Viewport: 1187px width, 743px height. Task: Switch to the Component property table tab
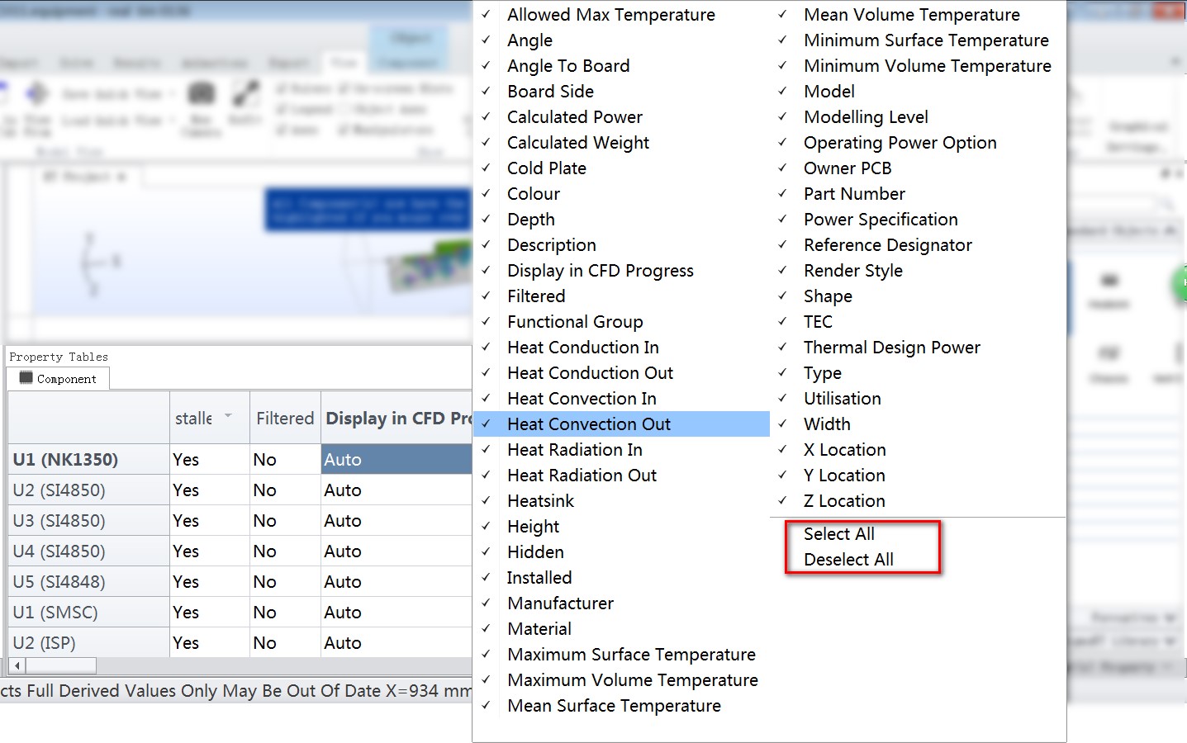click(x=59, y=379)
